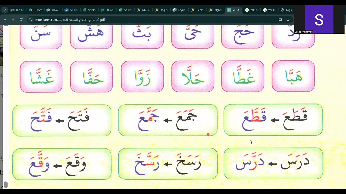Switch to the Game tab
The image size is (346, 194).
click(x=197, y=10)
